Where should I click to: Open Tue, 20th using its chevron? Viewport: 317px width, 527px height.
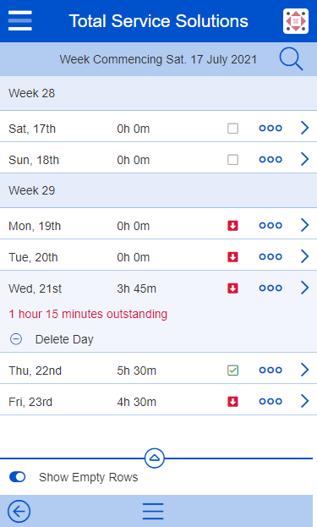[x=304, y=256]
